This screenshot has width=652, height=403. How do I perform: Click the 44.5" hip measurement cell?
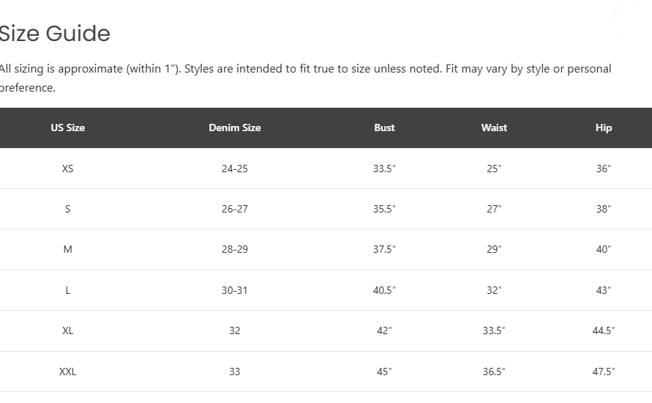point(604,330)
